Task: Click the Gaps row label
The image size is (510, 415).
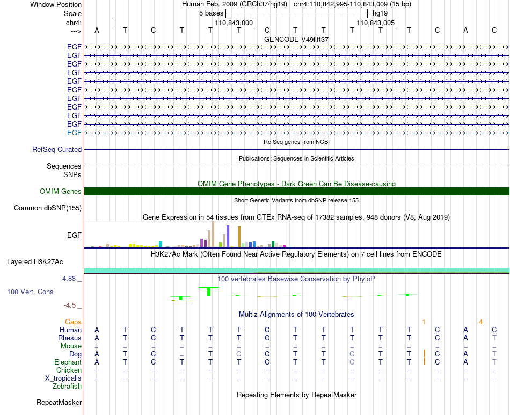Action: [x=73, y=322]
